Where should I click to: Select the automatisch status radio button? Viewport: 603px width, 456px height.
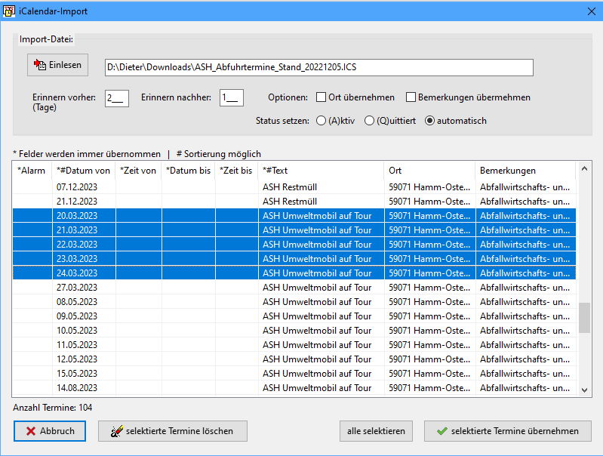point(429,121)
